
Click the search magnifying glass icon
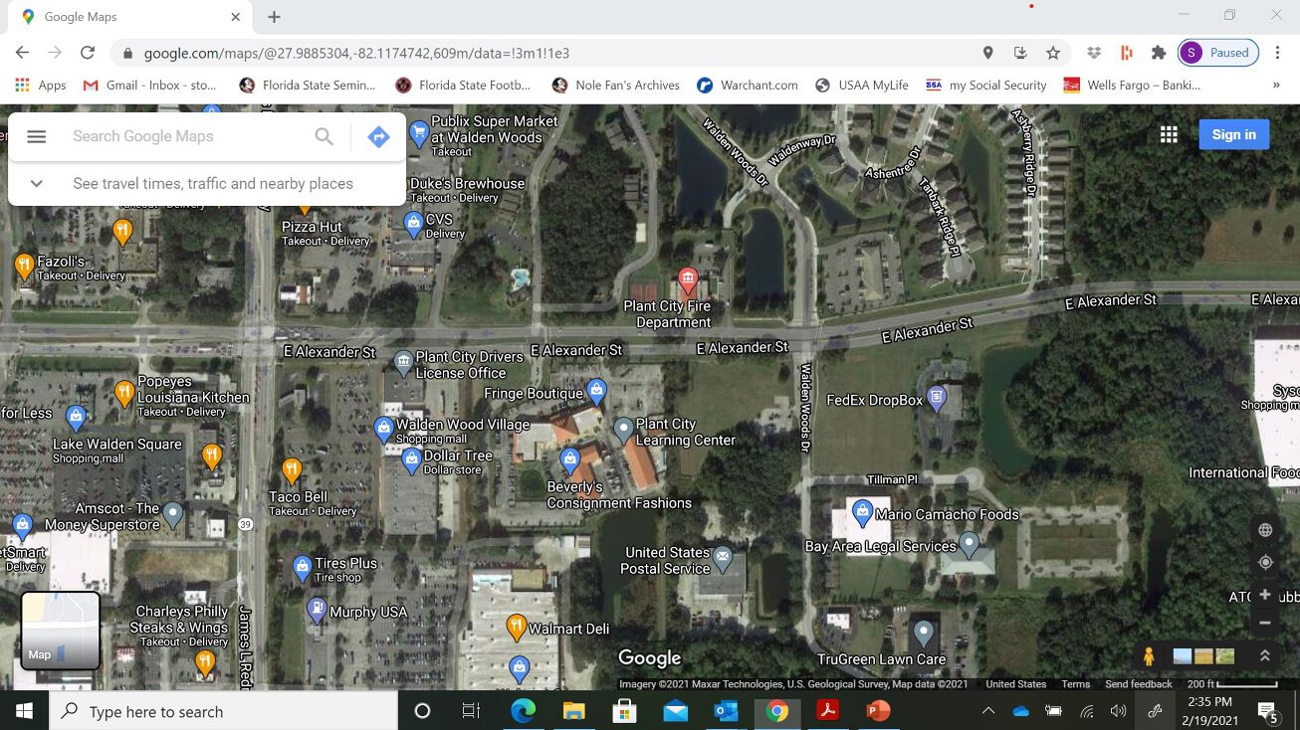(x=324, y=136)
